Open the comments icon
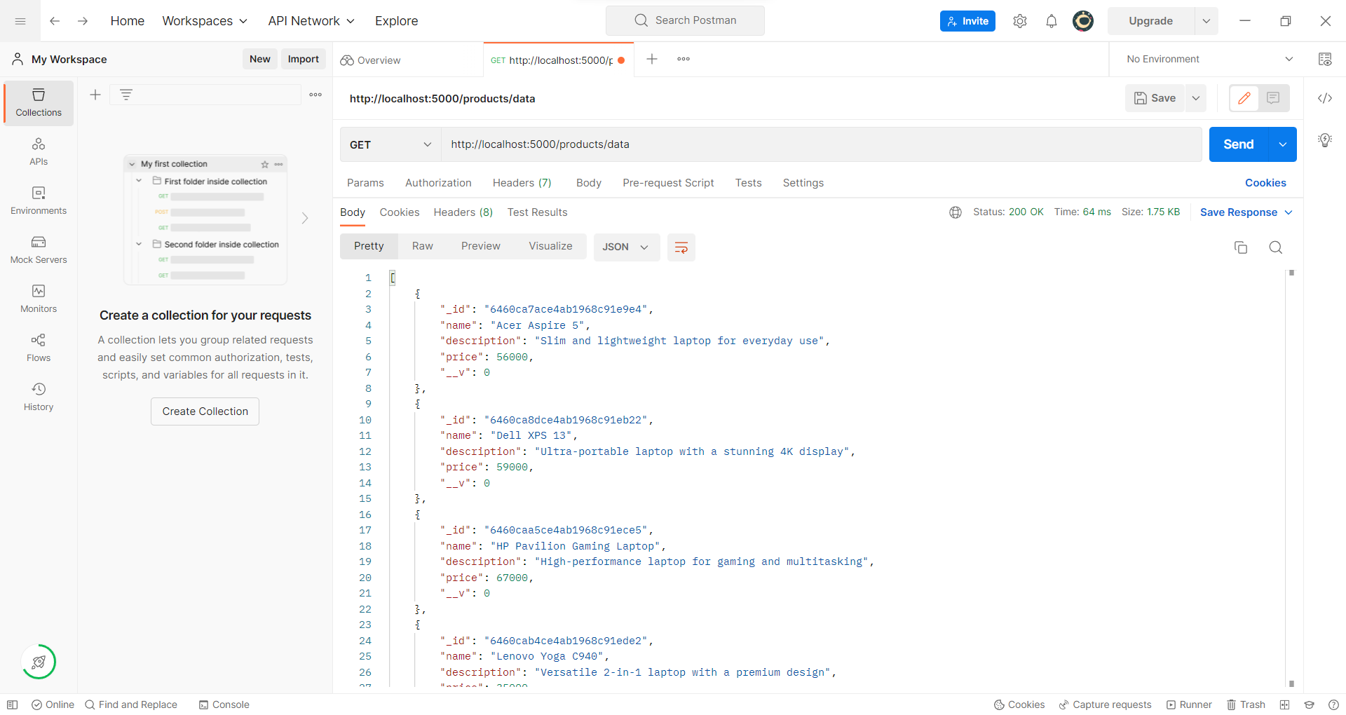 click(1273, 98)
